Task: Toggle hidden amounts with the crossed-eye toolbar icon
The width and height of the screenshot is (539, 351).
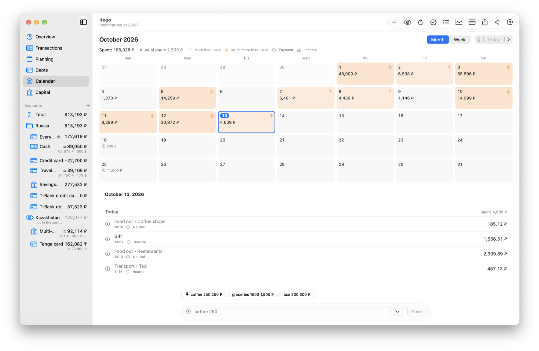Action: pos(407,22)
